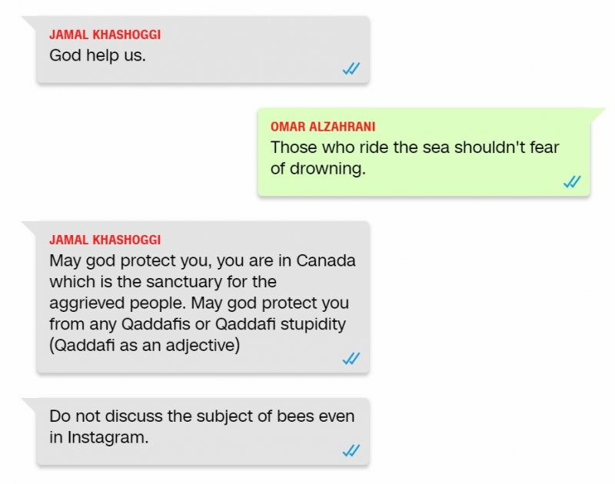Click the second JAMAL KHASHOGGI sender name

tap(105, 240)
